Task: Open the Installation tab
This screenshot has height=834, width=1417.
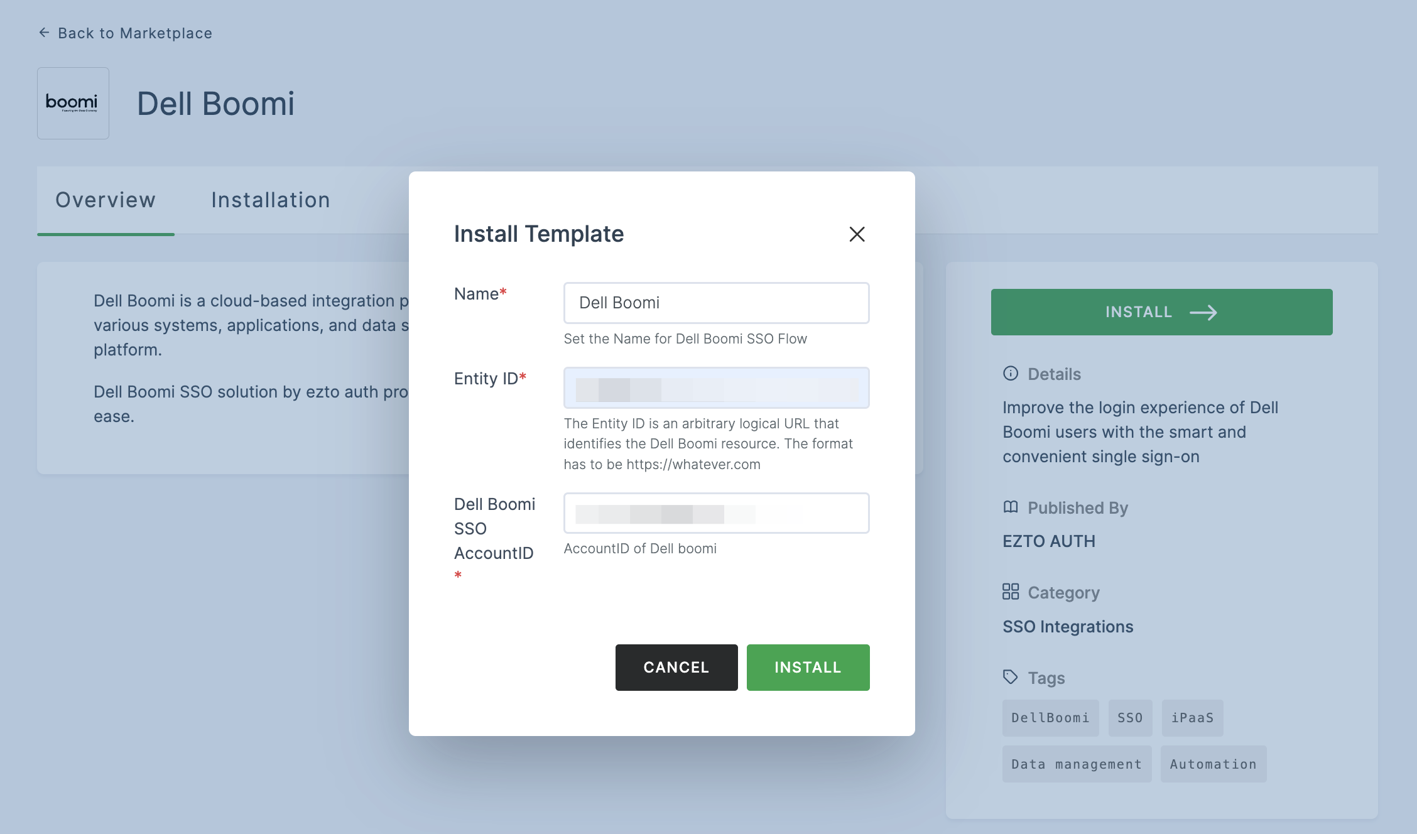Action: click(271, 200)
